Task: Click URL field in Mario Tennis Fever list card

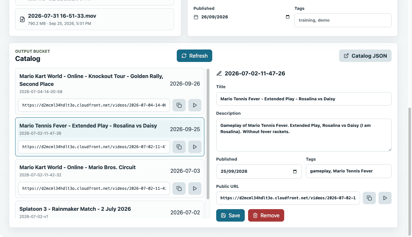Action: tap(94, 147)
